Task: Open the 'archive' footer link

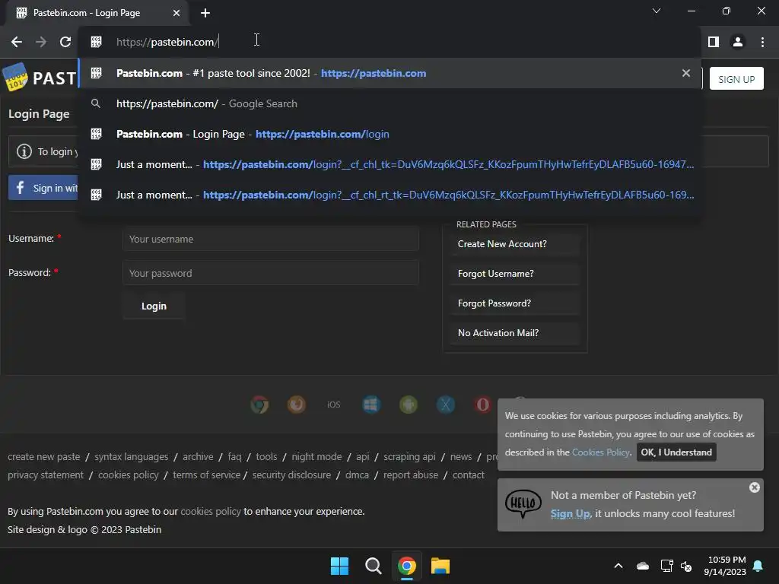Action: point(198,456)
